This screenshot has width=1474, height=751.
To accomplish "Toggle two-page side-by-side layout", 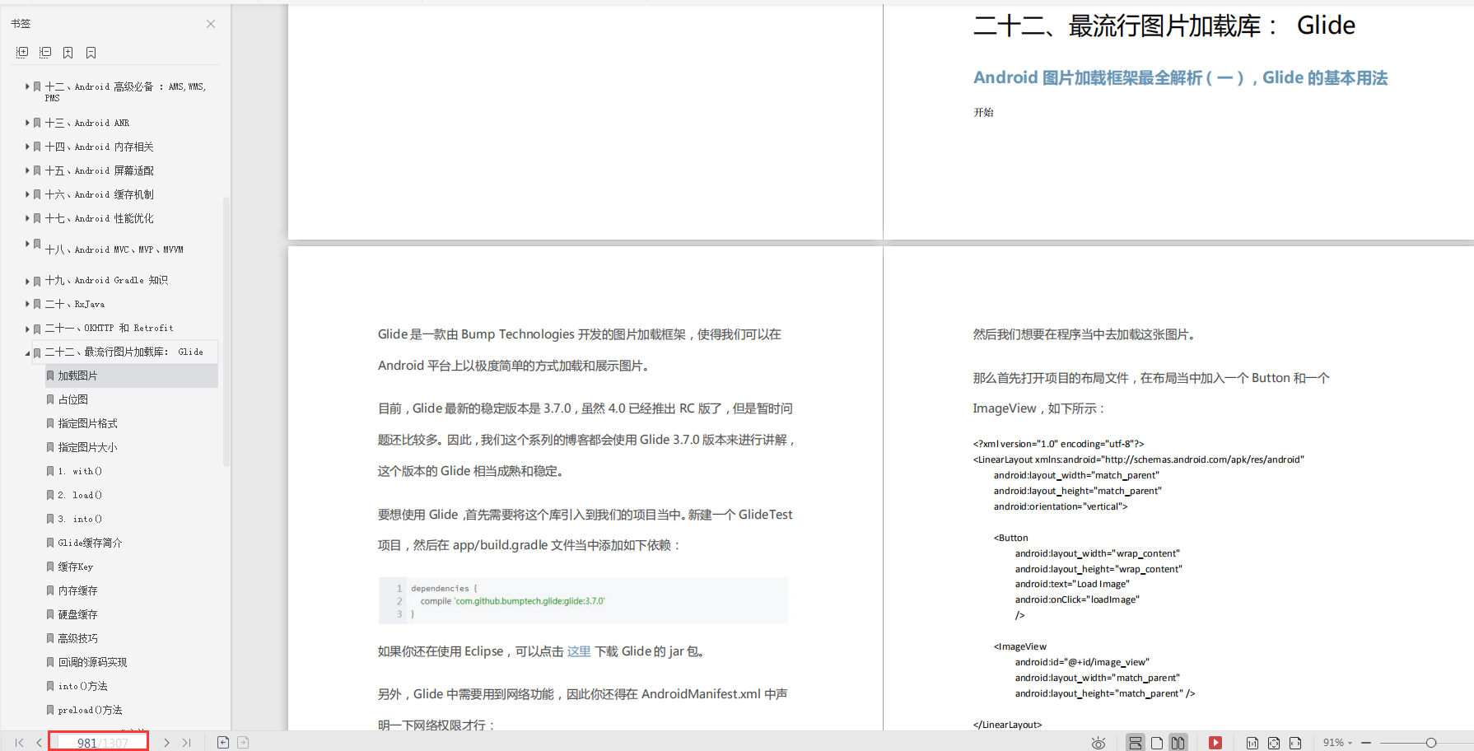I will coord(1178,743).
